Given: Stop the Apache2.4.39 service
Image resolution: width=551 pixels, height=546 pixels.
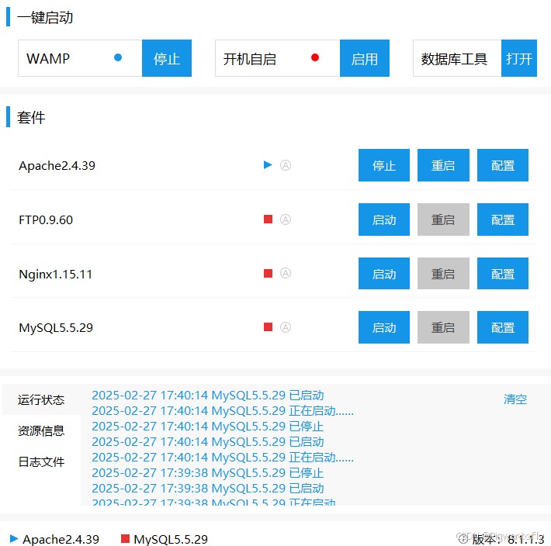Looking at the screenshot, I should click(383, 165).
